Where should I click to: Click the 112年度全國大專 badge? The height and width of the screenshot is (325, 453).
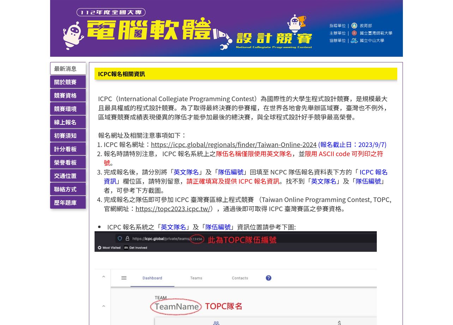[x=111, y=12]
